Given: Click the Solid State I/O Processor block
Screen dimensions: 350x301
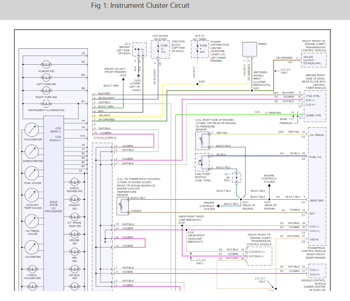Looking at the screenshot, I should coord(54,207).
